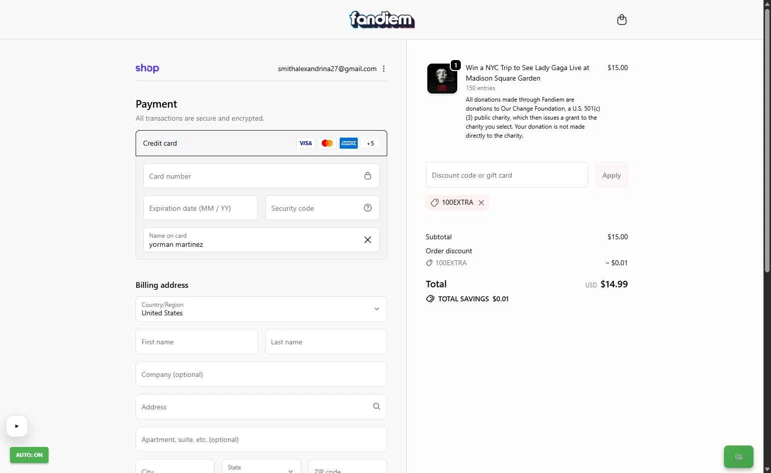Click the email smithalexandrina27@gmail.com
771x473 pixels.
point(327,69)
